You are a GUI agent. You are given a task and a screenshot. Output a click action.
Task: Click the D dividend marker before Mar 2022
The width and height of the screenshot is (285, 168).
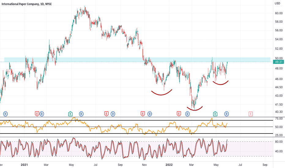(187, 114)
